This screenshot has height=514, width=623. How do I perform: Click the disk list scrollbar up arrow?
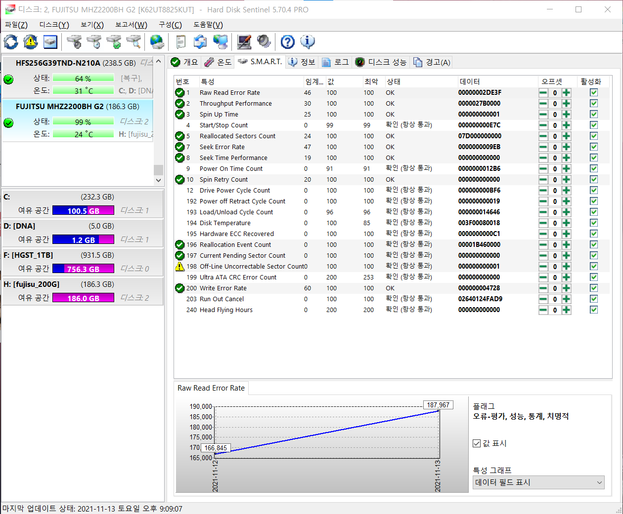158,62
